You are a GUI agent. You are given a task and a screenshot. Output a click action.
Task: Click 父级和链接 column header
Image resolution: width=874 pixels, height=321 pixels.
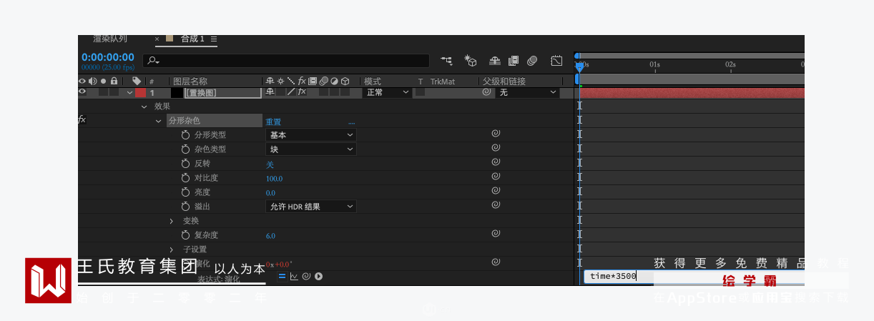pos(504,82)
